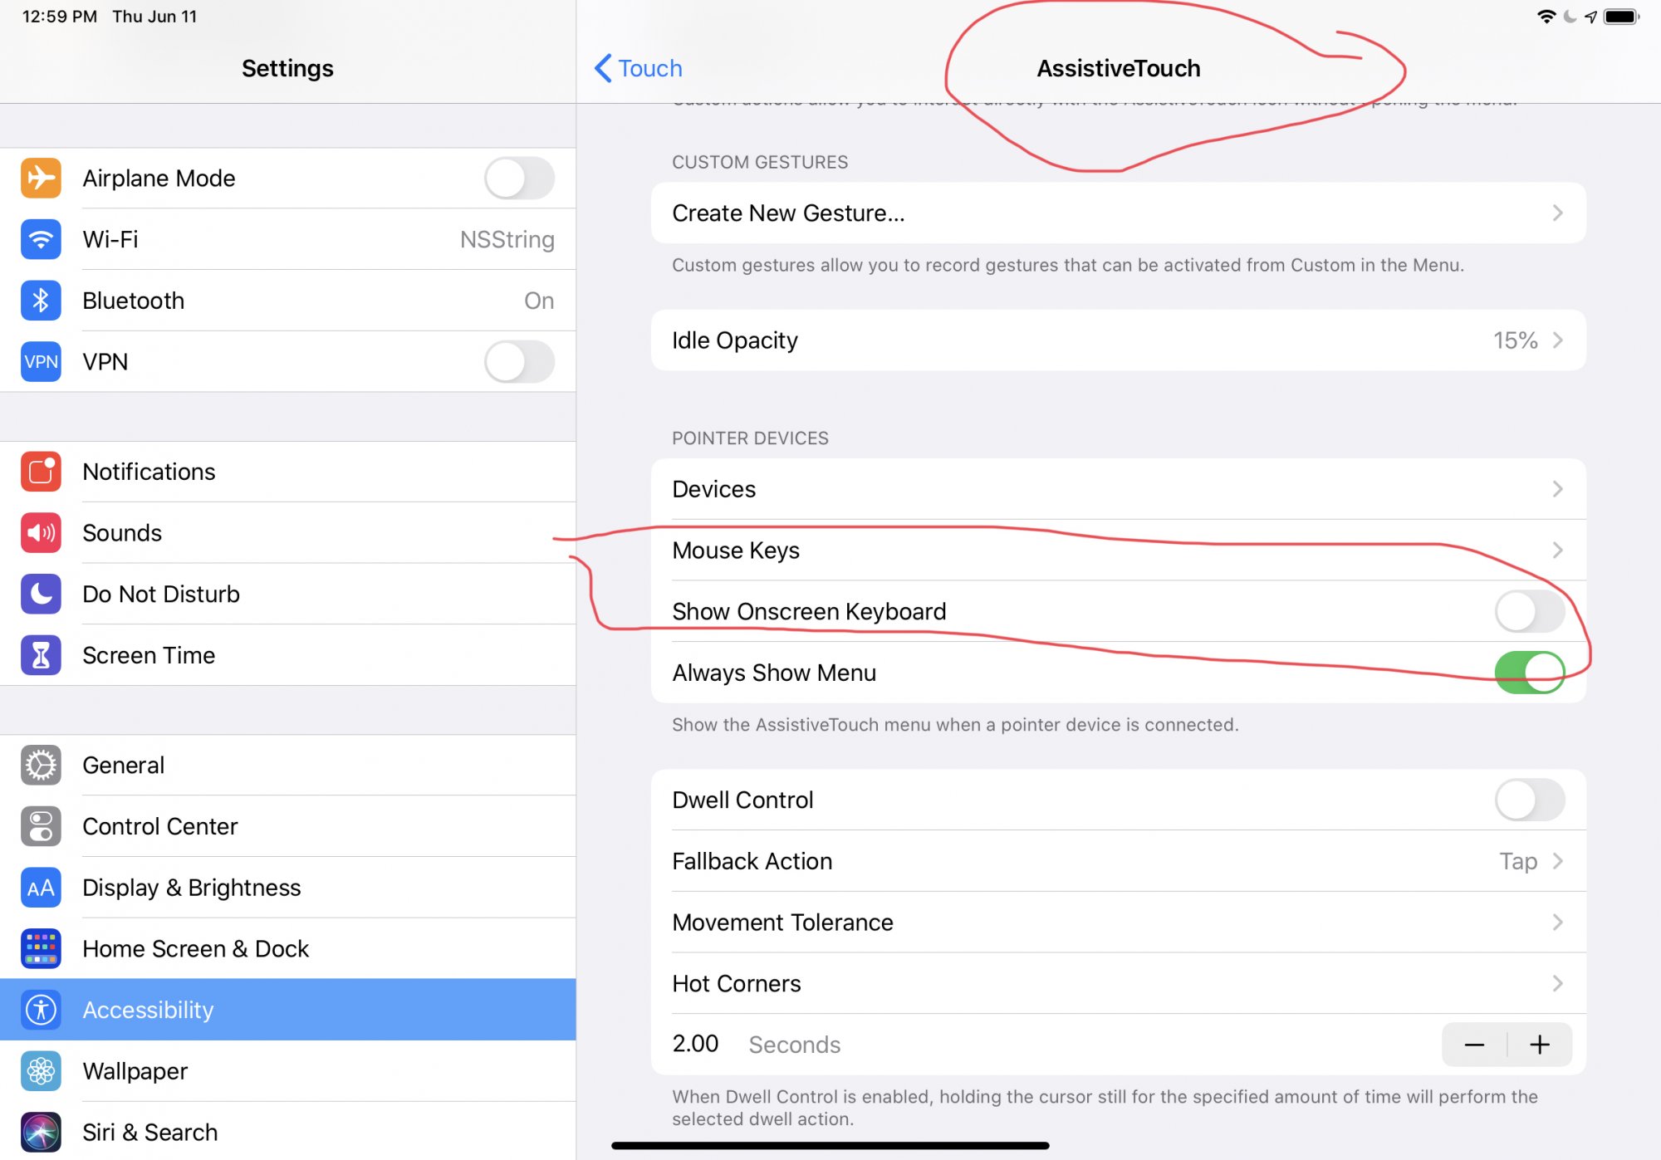Tap the Sounds speaker icon
The height and width of the screenshot is (1160, 1661).
pos(41,533)
